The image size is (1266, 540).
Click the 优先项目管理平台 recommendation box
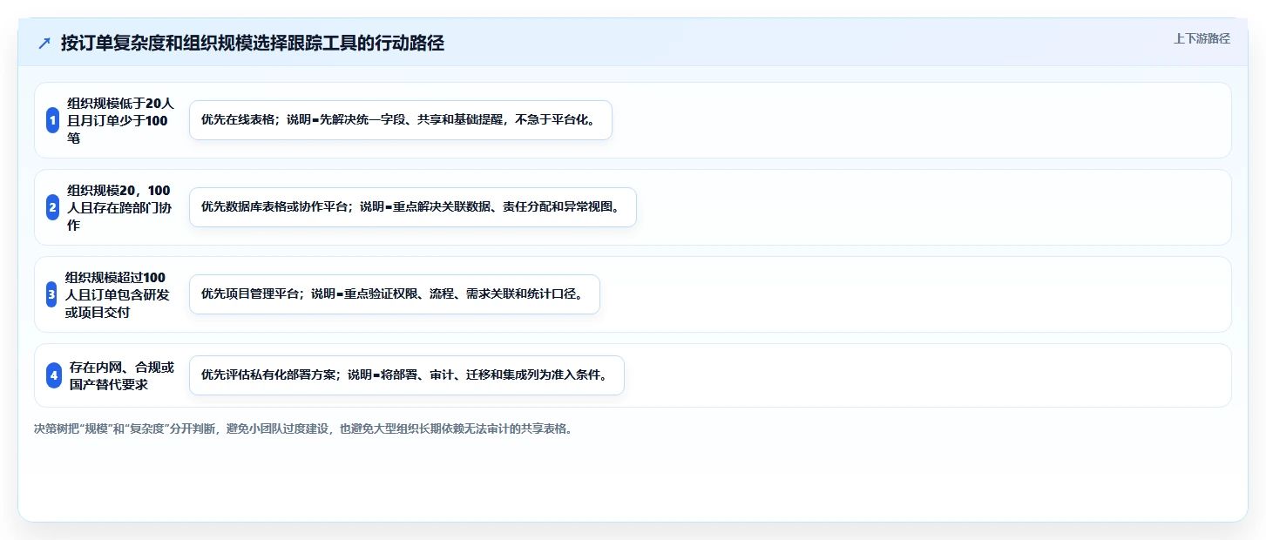(395, 294)
